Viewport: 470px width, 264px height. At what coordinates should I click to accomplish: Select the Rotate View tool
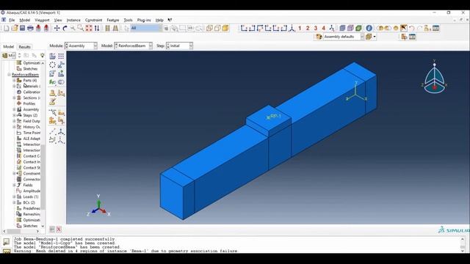click(65, 28)
